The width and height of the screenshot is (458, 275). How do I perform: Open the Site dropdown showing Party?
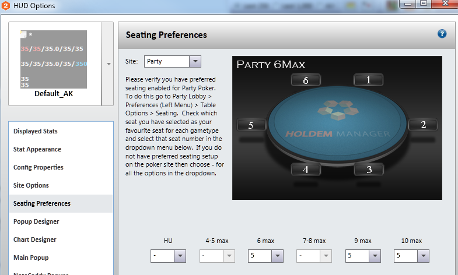(172, 62)
